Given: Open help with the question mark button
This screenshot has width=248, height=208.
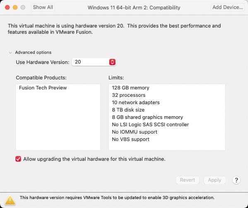Looking at the screenshot, I should pos(236,180).
